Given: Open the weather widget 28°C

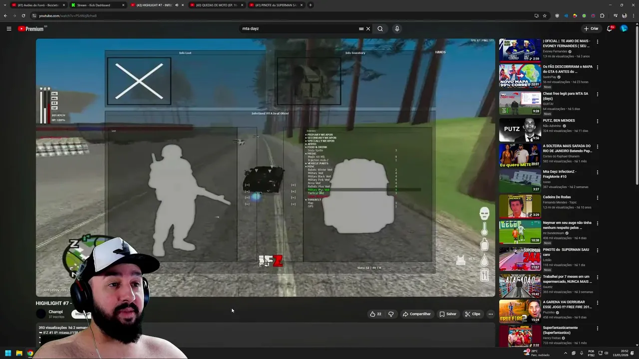Looking at the screenshot, I should tap(537, 353).
